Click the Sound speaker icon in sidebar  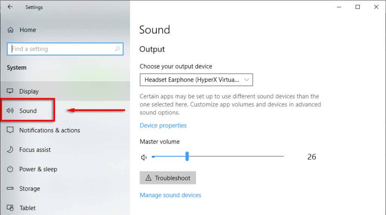pyautogui.click(x=11, y=111)
